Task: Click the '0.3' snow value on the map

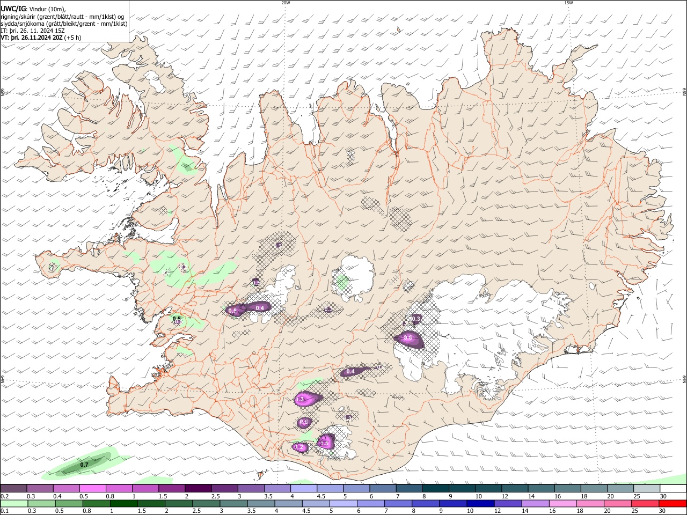Action: [416, 319]
